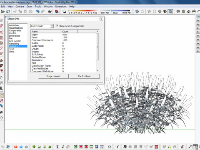200x150 pixels.
Task: Expand the first tray panel arrow on right
Action: tap(198, 20)
